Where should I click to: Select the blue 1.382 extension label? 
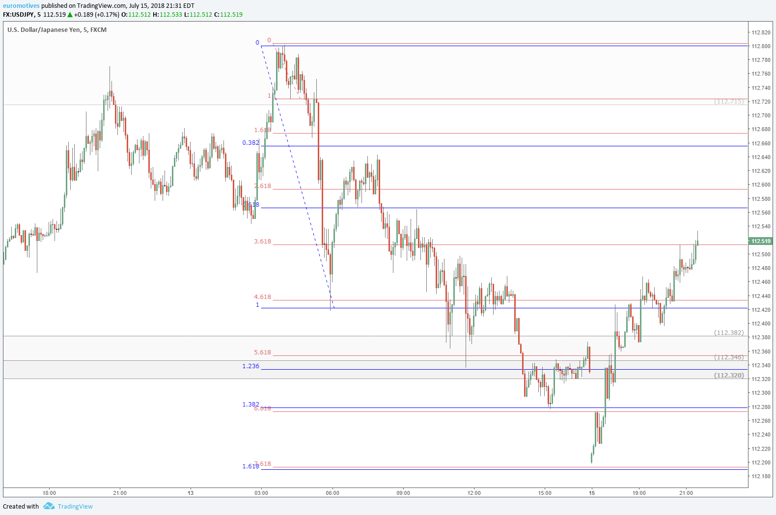click(x=250, y=405)
